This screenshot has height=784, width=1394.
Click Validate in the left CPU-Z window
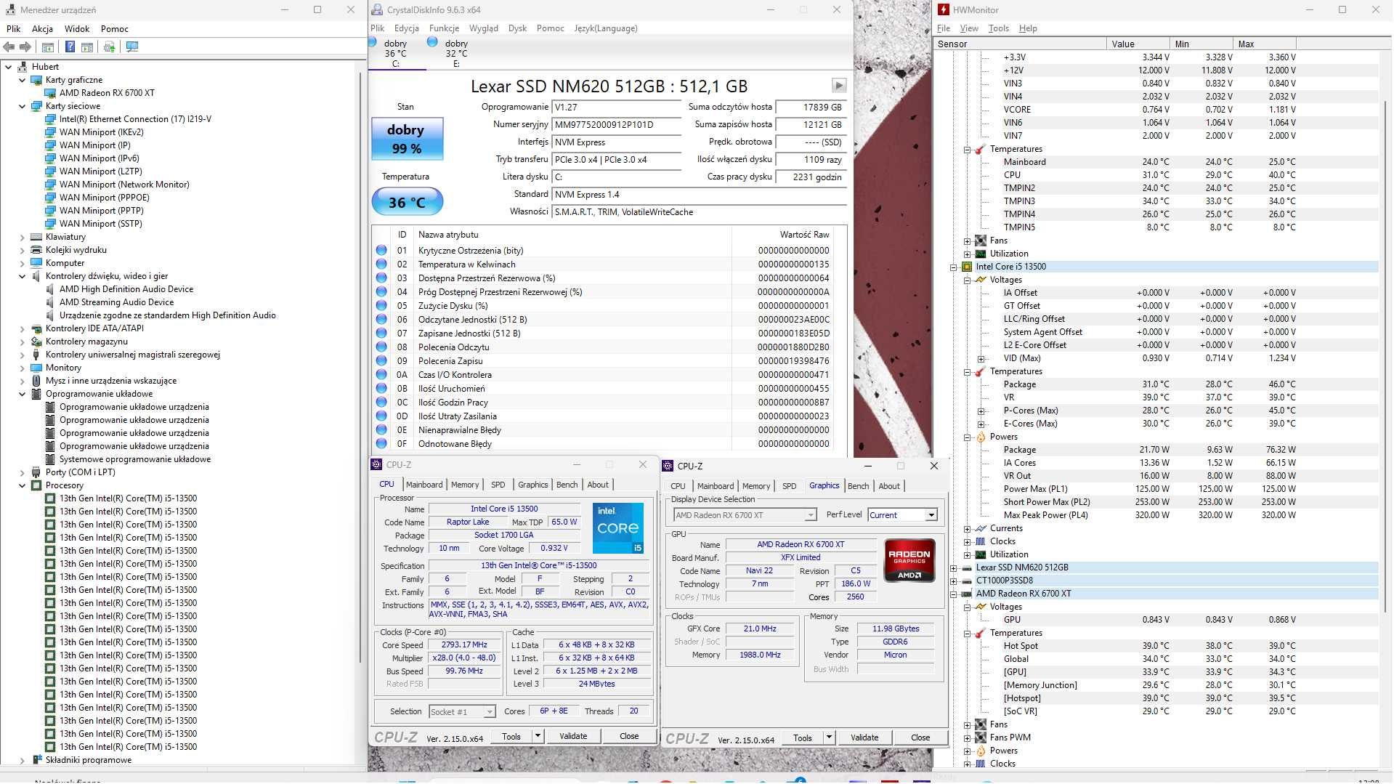coord(573,736)
